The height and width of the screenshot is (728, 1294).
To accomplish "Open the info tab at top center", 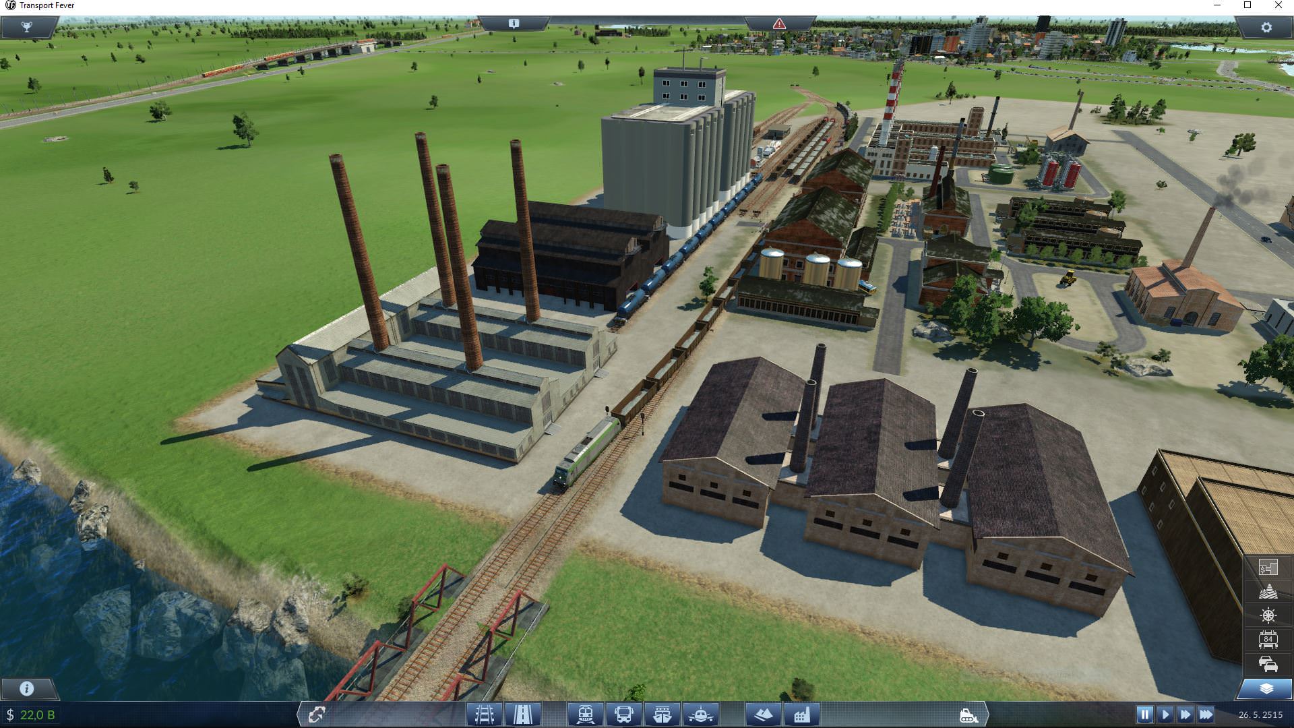I will point(514,24).
